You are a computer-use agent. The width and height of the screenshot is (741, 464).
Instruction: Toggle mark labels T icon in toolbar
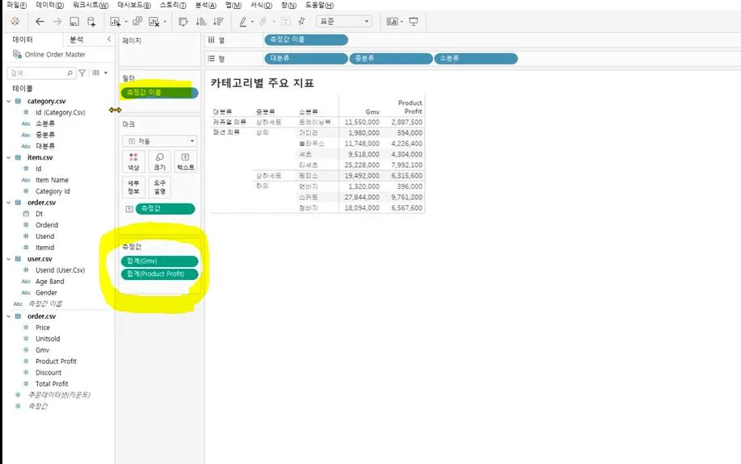pos(285,21)
